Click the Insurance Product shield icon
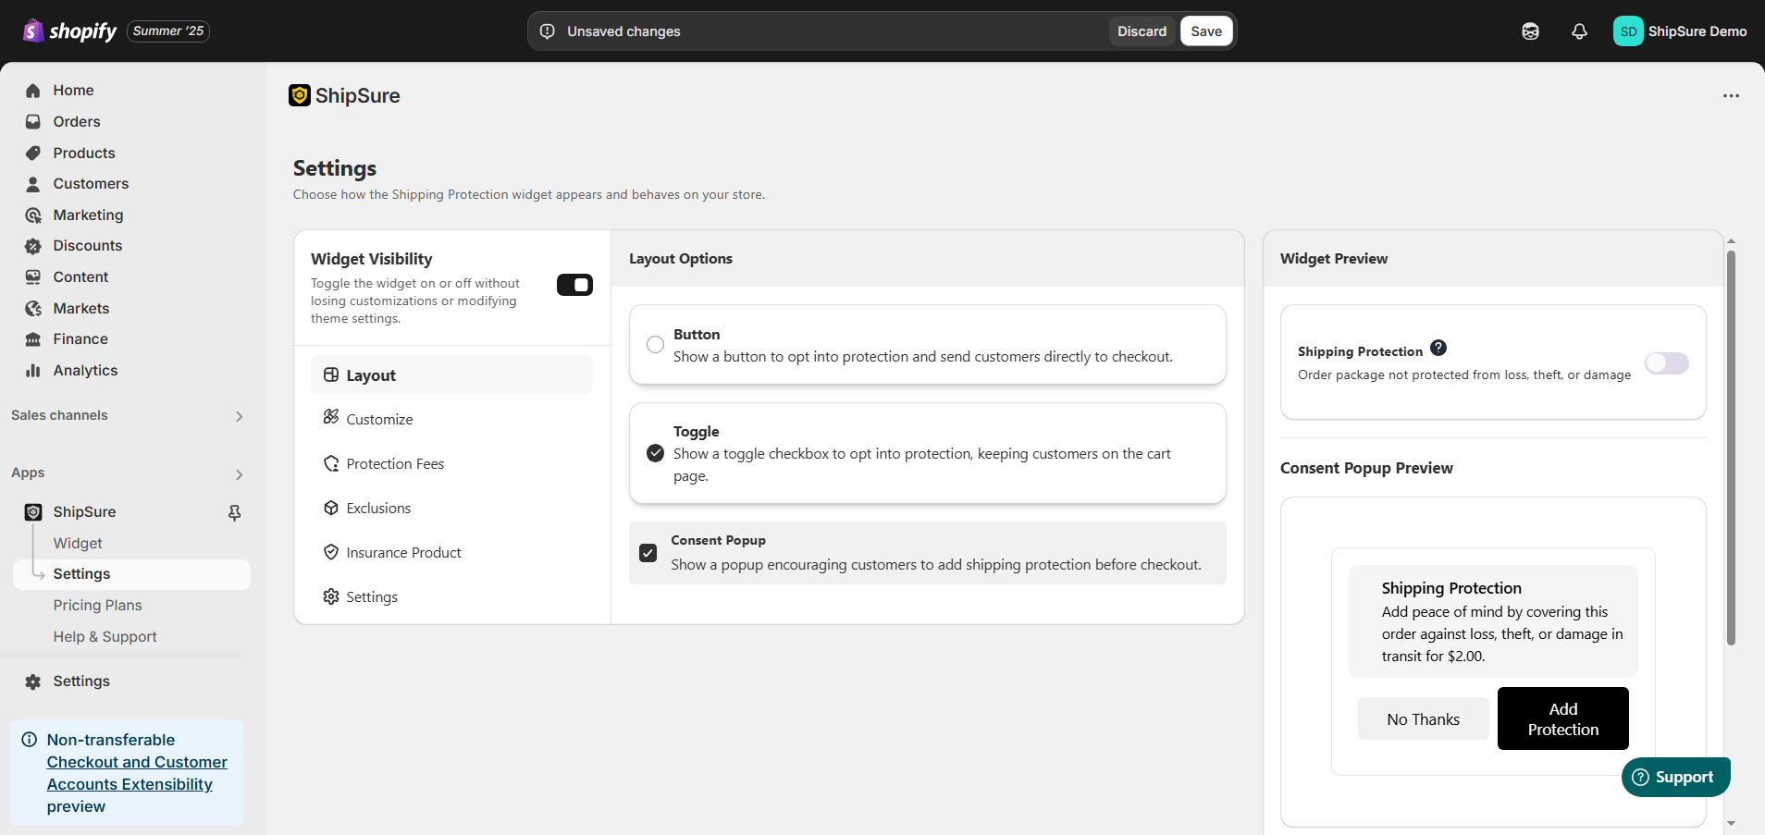The width and height of the screenshot is (1765, 835). click(x=331, y=552)
